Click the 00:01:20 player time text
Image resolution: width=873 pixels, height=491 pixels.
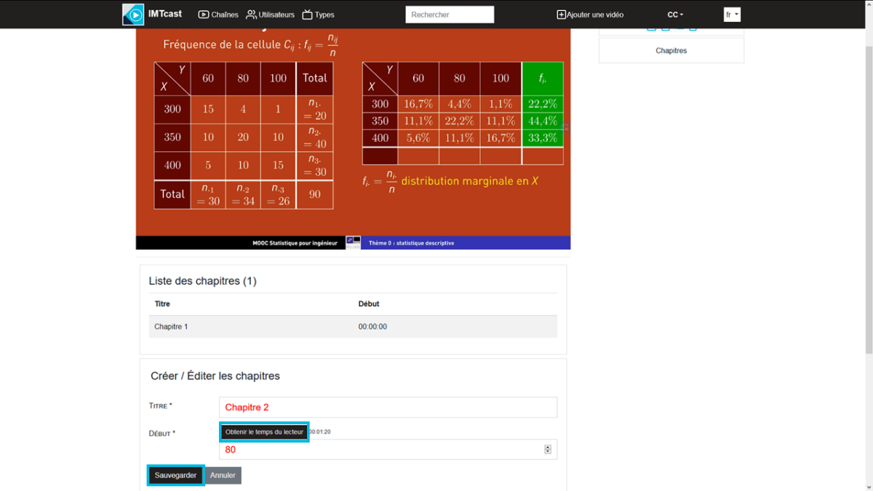[319, 432]
